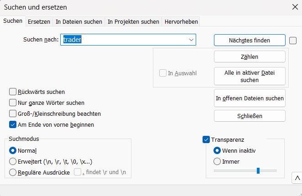Click the Nächstes finden button

pyautogui.click(x=250, y=40)
